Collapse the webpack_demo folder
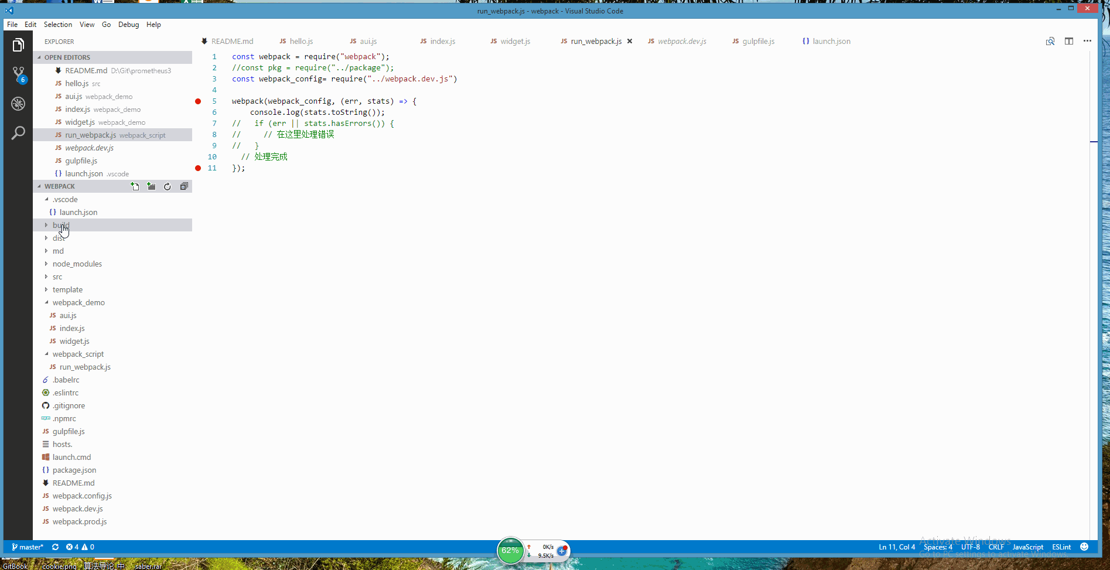The width and height of the screenshot is (1110, 570). pyautogui.click(x=112, y=302)
